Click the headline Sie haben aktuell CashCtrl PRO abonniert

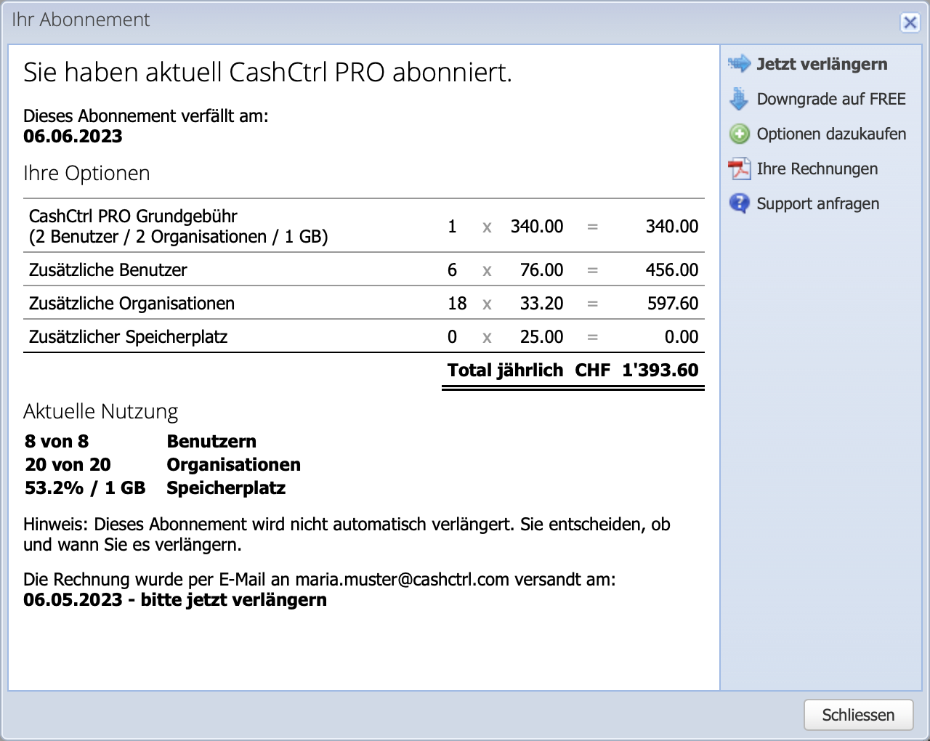[x=267, y=73]
